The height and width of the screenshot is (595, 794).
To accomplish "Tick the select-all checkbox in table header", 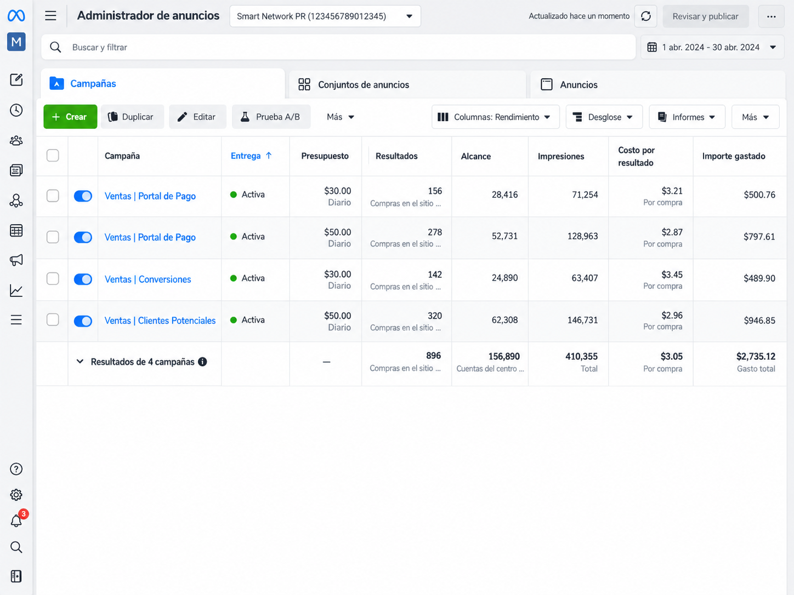I will tap(53, 156).
